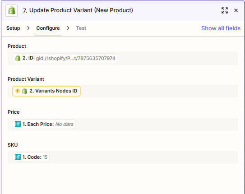Click the Shopify icon in Variants Nodes ID
This screenshot has width=245, height=194.
pos(24,91)
